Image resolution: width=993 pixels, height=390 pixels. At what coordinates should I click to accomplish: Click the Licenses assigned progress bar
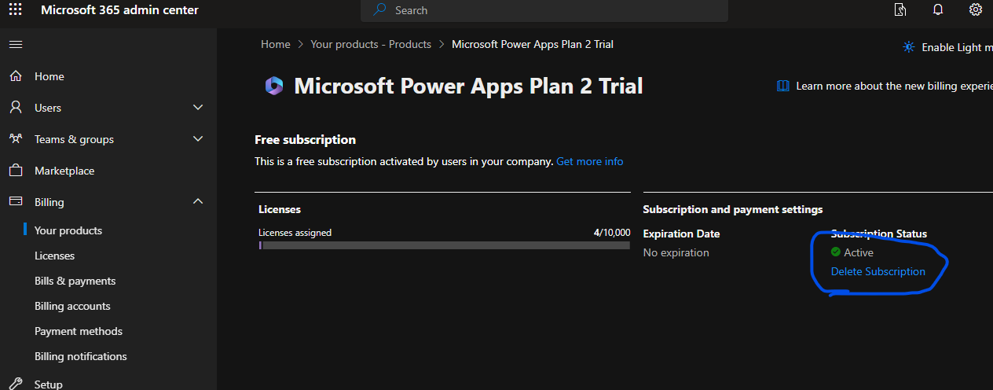[x=445, y=245]
